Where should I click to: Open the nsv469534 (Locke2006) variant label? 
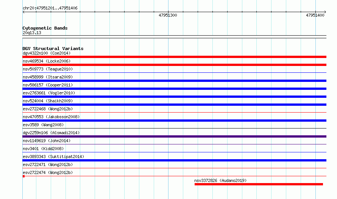[x=47, y=61]
